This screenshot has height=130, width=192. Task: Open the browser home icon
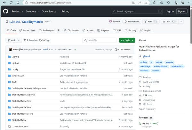tap(18, 3)
